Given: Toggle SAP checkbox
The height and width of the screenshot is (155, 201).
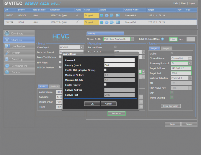Looking at the screenshot, I should [x=172, y=93].
